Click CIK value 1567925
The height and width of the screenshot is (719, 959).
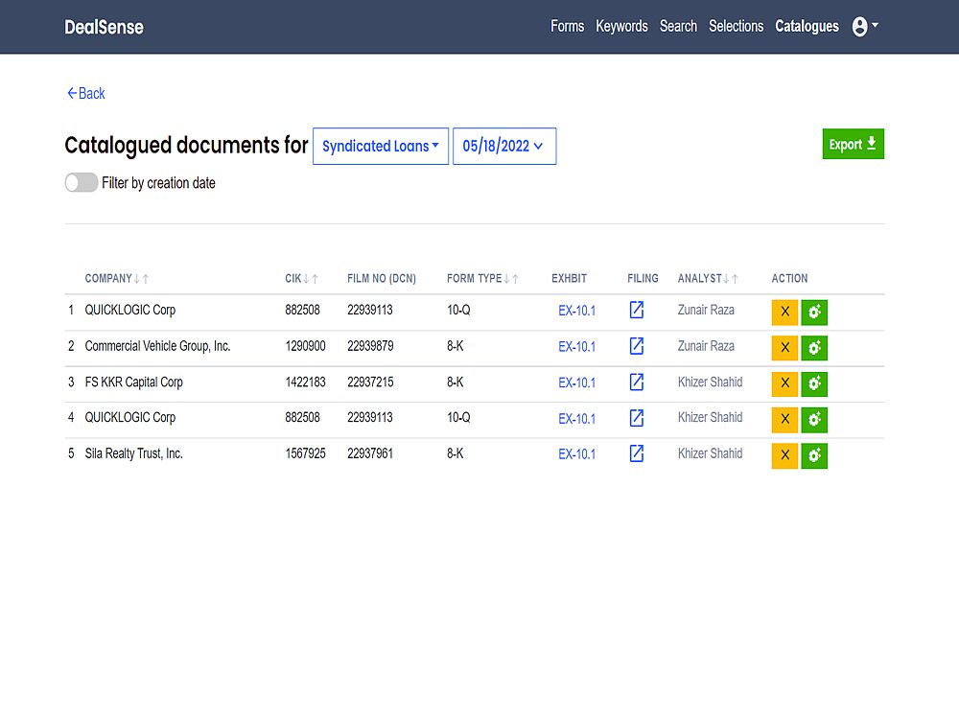click(305, 453)
